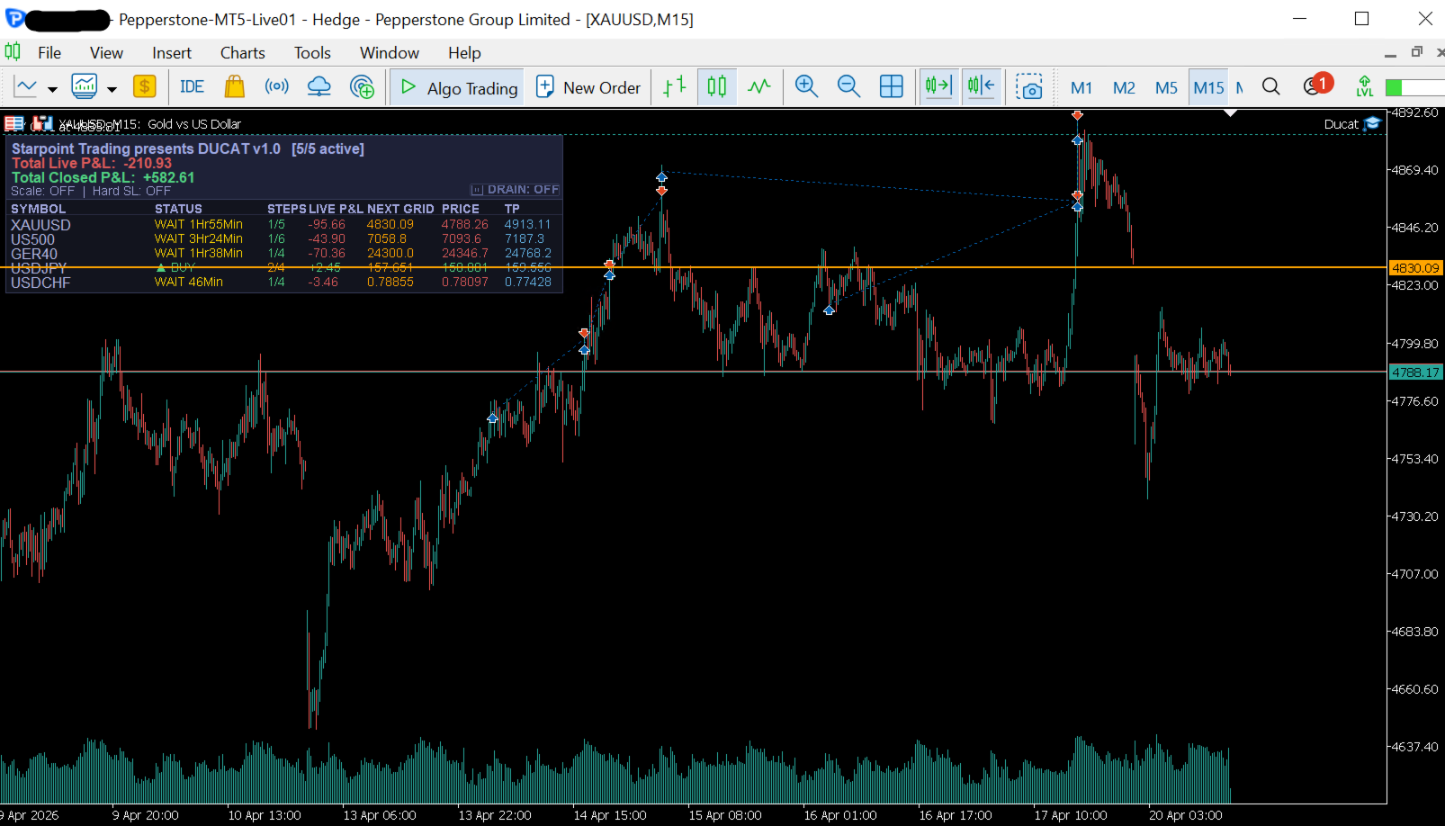1445x826 pixels.
Task: Toggle chart shift from right edge
Action: [981, 86]
